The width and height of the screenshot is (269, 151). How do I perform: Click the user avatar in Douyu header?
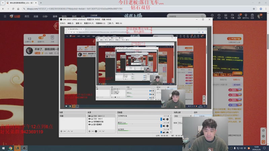pos(260,16)
